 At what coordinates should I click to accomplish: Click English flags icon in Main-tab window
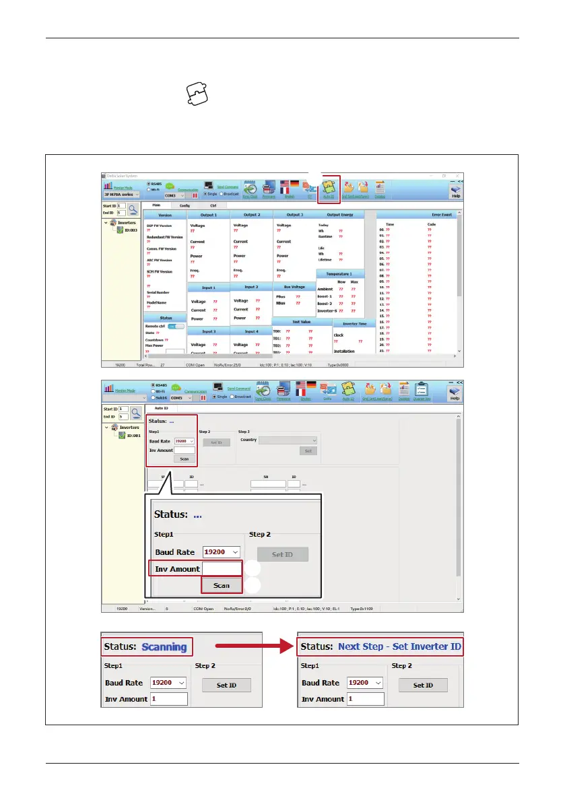coord(290,187)
